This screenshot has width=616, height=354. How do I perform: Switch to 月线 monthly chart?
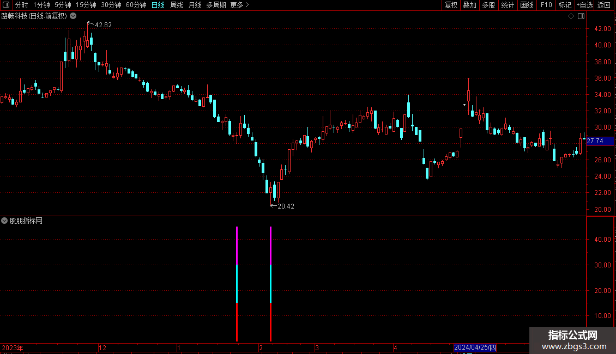(x=195, y=5)
